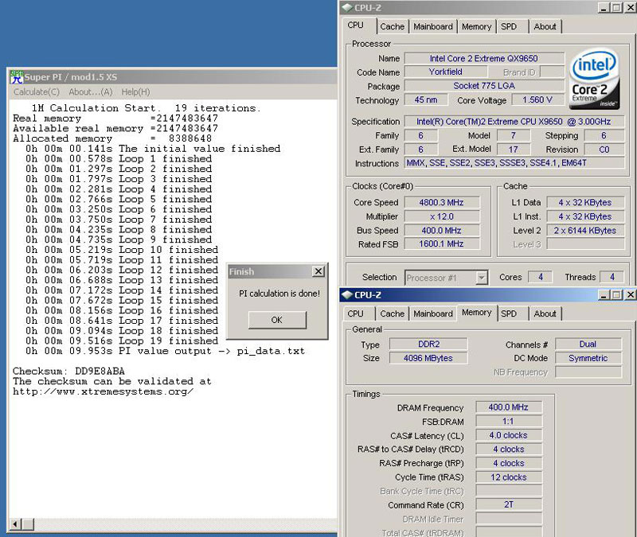637x537 pixels.
Task: Select the Cache tab in the lower CPU-Z window
Action: (x=392, y=313)
